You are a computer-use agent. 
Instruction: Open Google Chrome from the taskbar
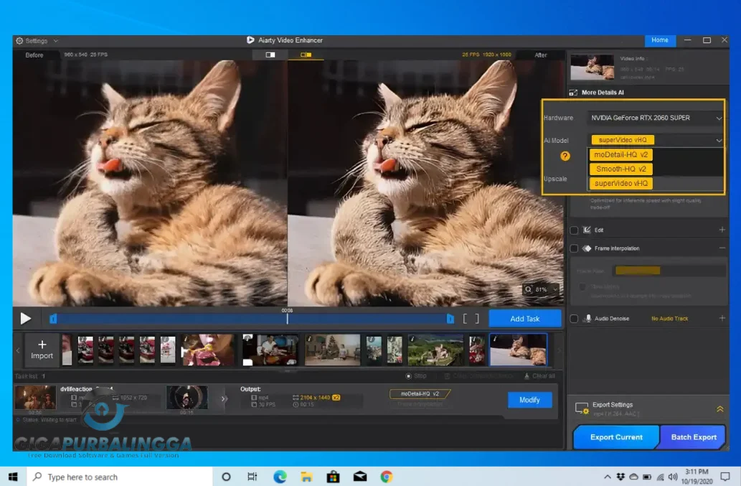[387, 477]
